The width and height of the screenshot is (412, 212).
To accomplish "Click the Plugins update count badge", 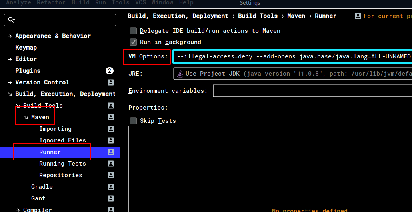I will pyautogui.click(x=110, y=71).
